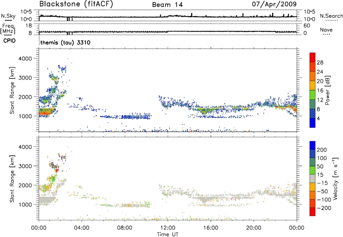Click the "N.Search" legend label
The image size is (343, 237).
[x=331, y=16]
